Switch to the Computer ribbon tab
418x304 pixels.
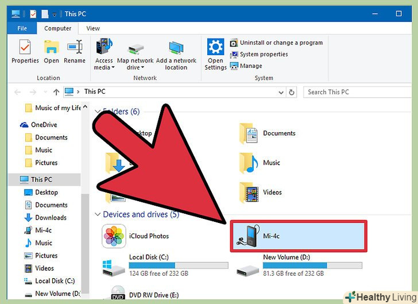57,28
